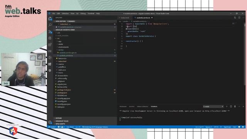Expand the node_modules folder
The height and width of the screenshot is (139, 247).
point(85,36)
